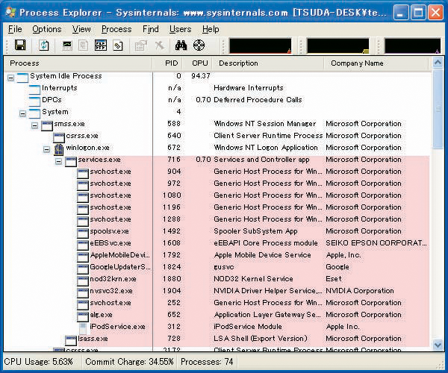Click 'SEIKO EPSON CORPORAT...' company cell
448x373 pixels.
[x=376, y=243]
